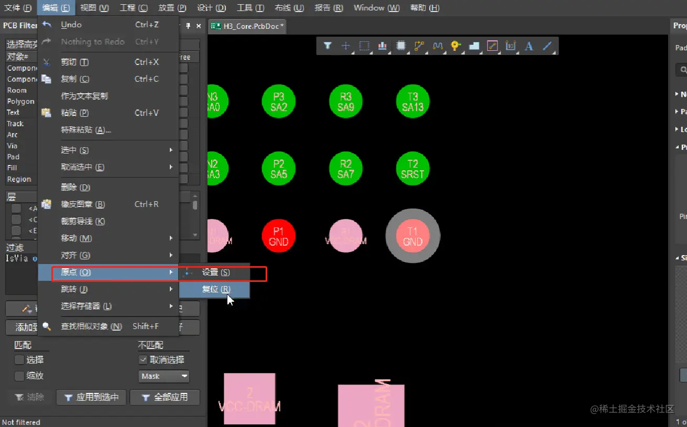Screen dimensions: 687x427
Task: Uncheck the 取消选择 checkbox
Action: pos(143,360)
